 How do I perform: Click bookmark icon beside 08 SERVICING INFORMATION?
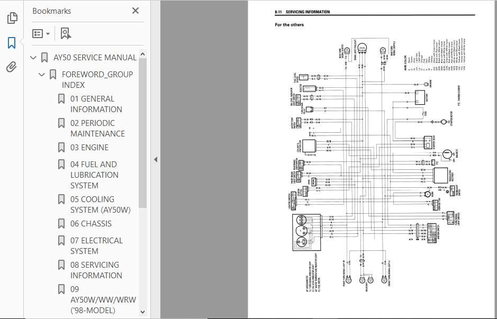point(61,265)
